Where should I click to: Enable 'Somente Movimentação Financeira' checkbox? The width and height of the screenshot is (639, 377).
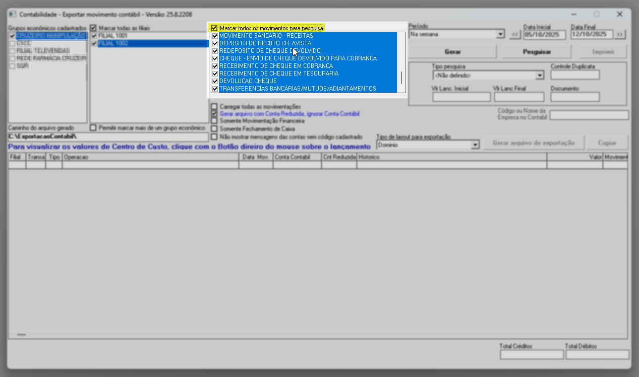coord(215,121)
